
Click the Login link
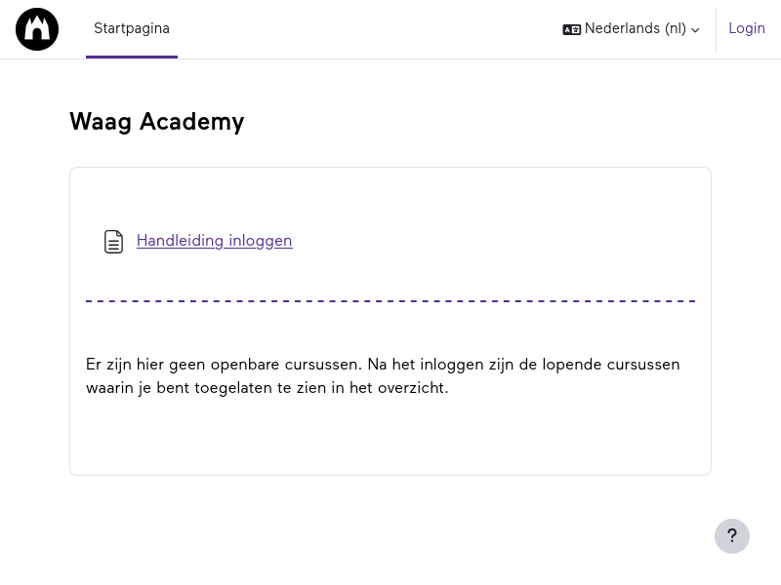pyautogui.click(x=747, y=28)
